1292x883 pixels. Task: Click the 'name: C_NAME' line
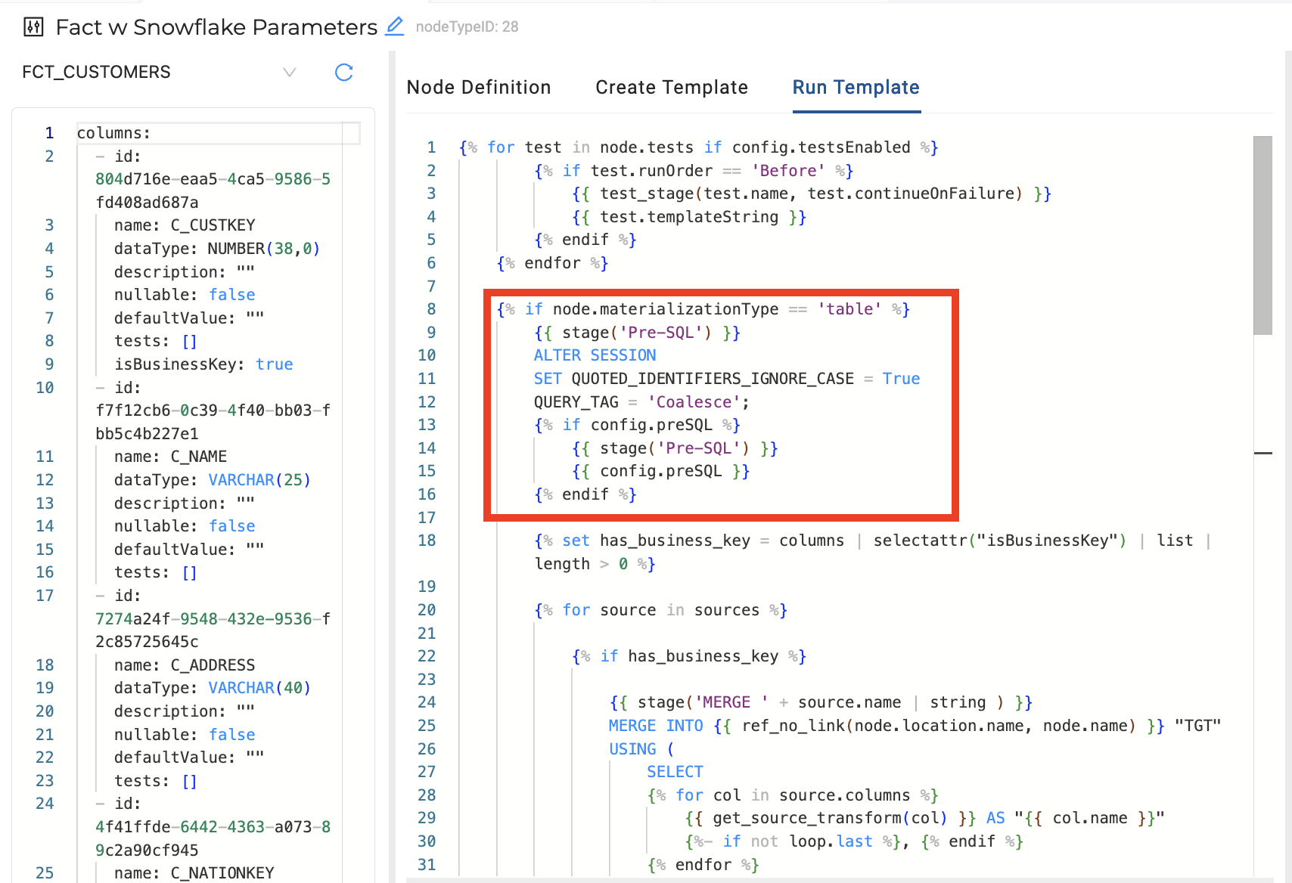(x=170, y=457)
